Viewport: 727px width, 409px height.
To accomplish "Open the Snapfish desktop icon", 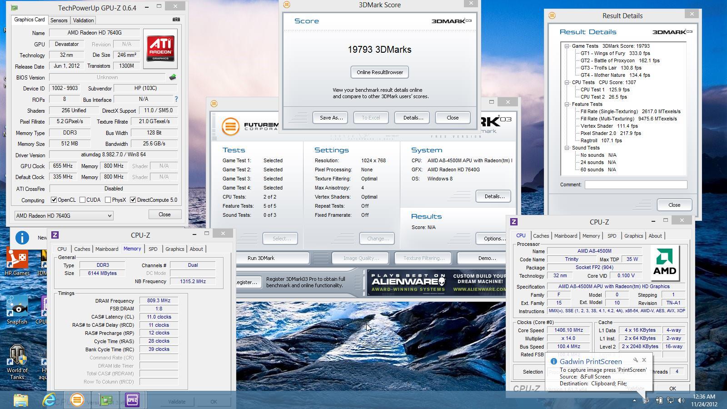I will point(17,311).
